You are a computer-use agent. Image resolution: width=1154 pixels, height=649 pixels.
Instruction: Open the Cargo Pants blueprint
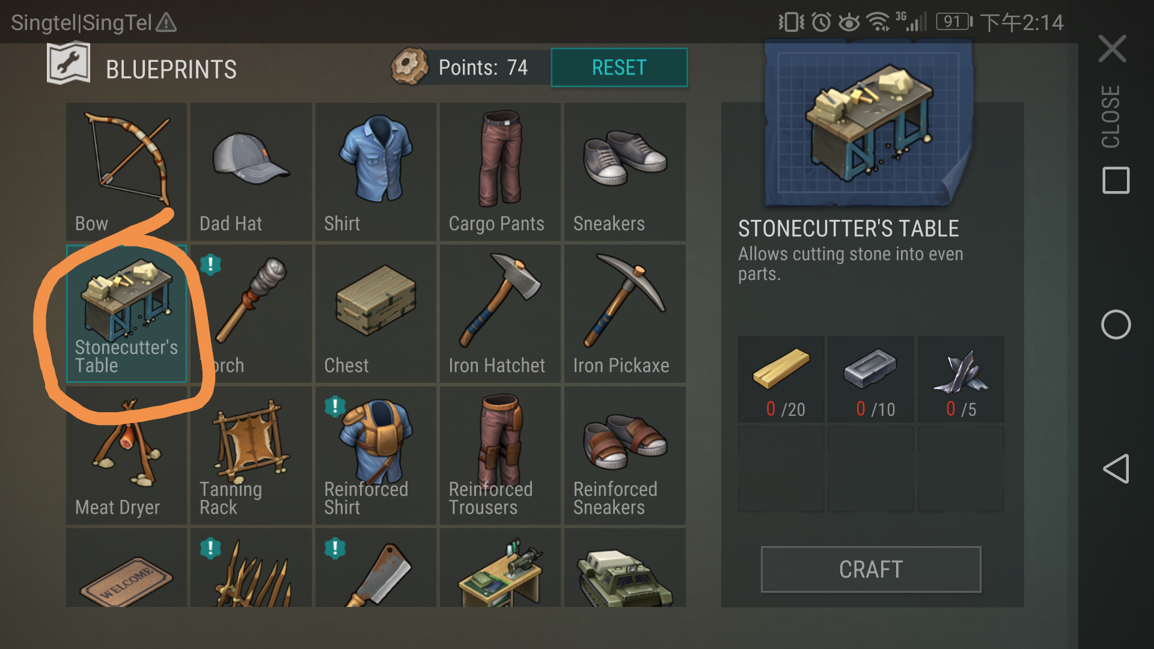tap(500, 172)
